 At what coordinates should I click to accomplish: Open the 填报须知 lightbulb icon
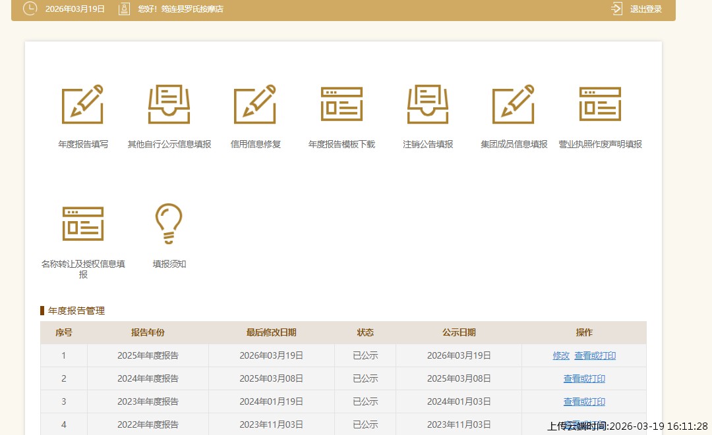(x=169, y=223)
